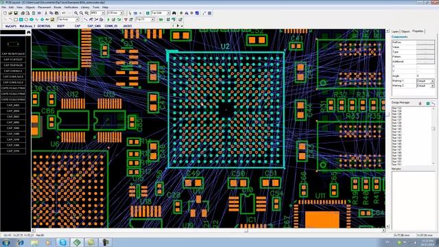Open the Route menu
439x247 pixels.
coord(58,8)
